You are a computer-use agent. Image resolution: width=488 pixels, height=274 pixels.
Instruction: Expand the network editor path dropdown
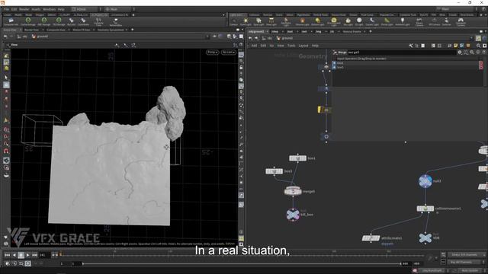pos(471,39)
